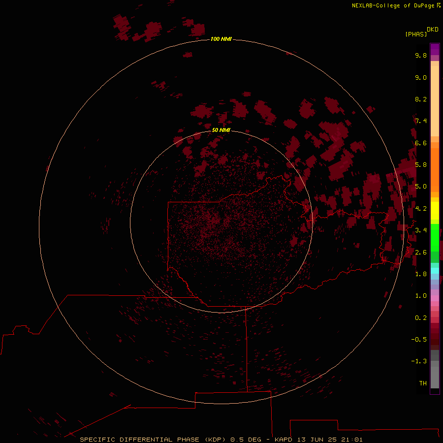The height and width of the screenshot is (443, 443).
Task: Click the 9.0 value on the color scale
Action: click(421, 77)
